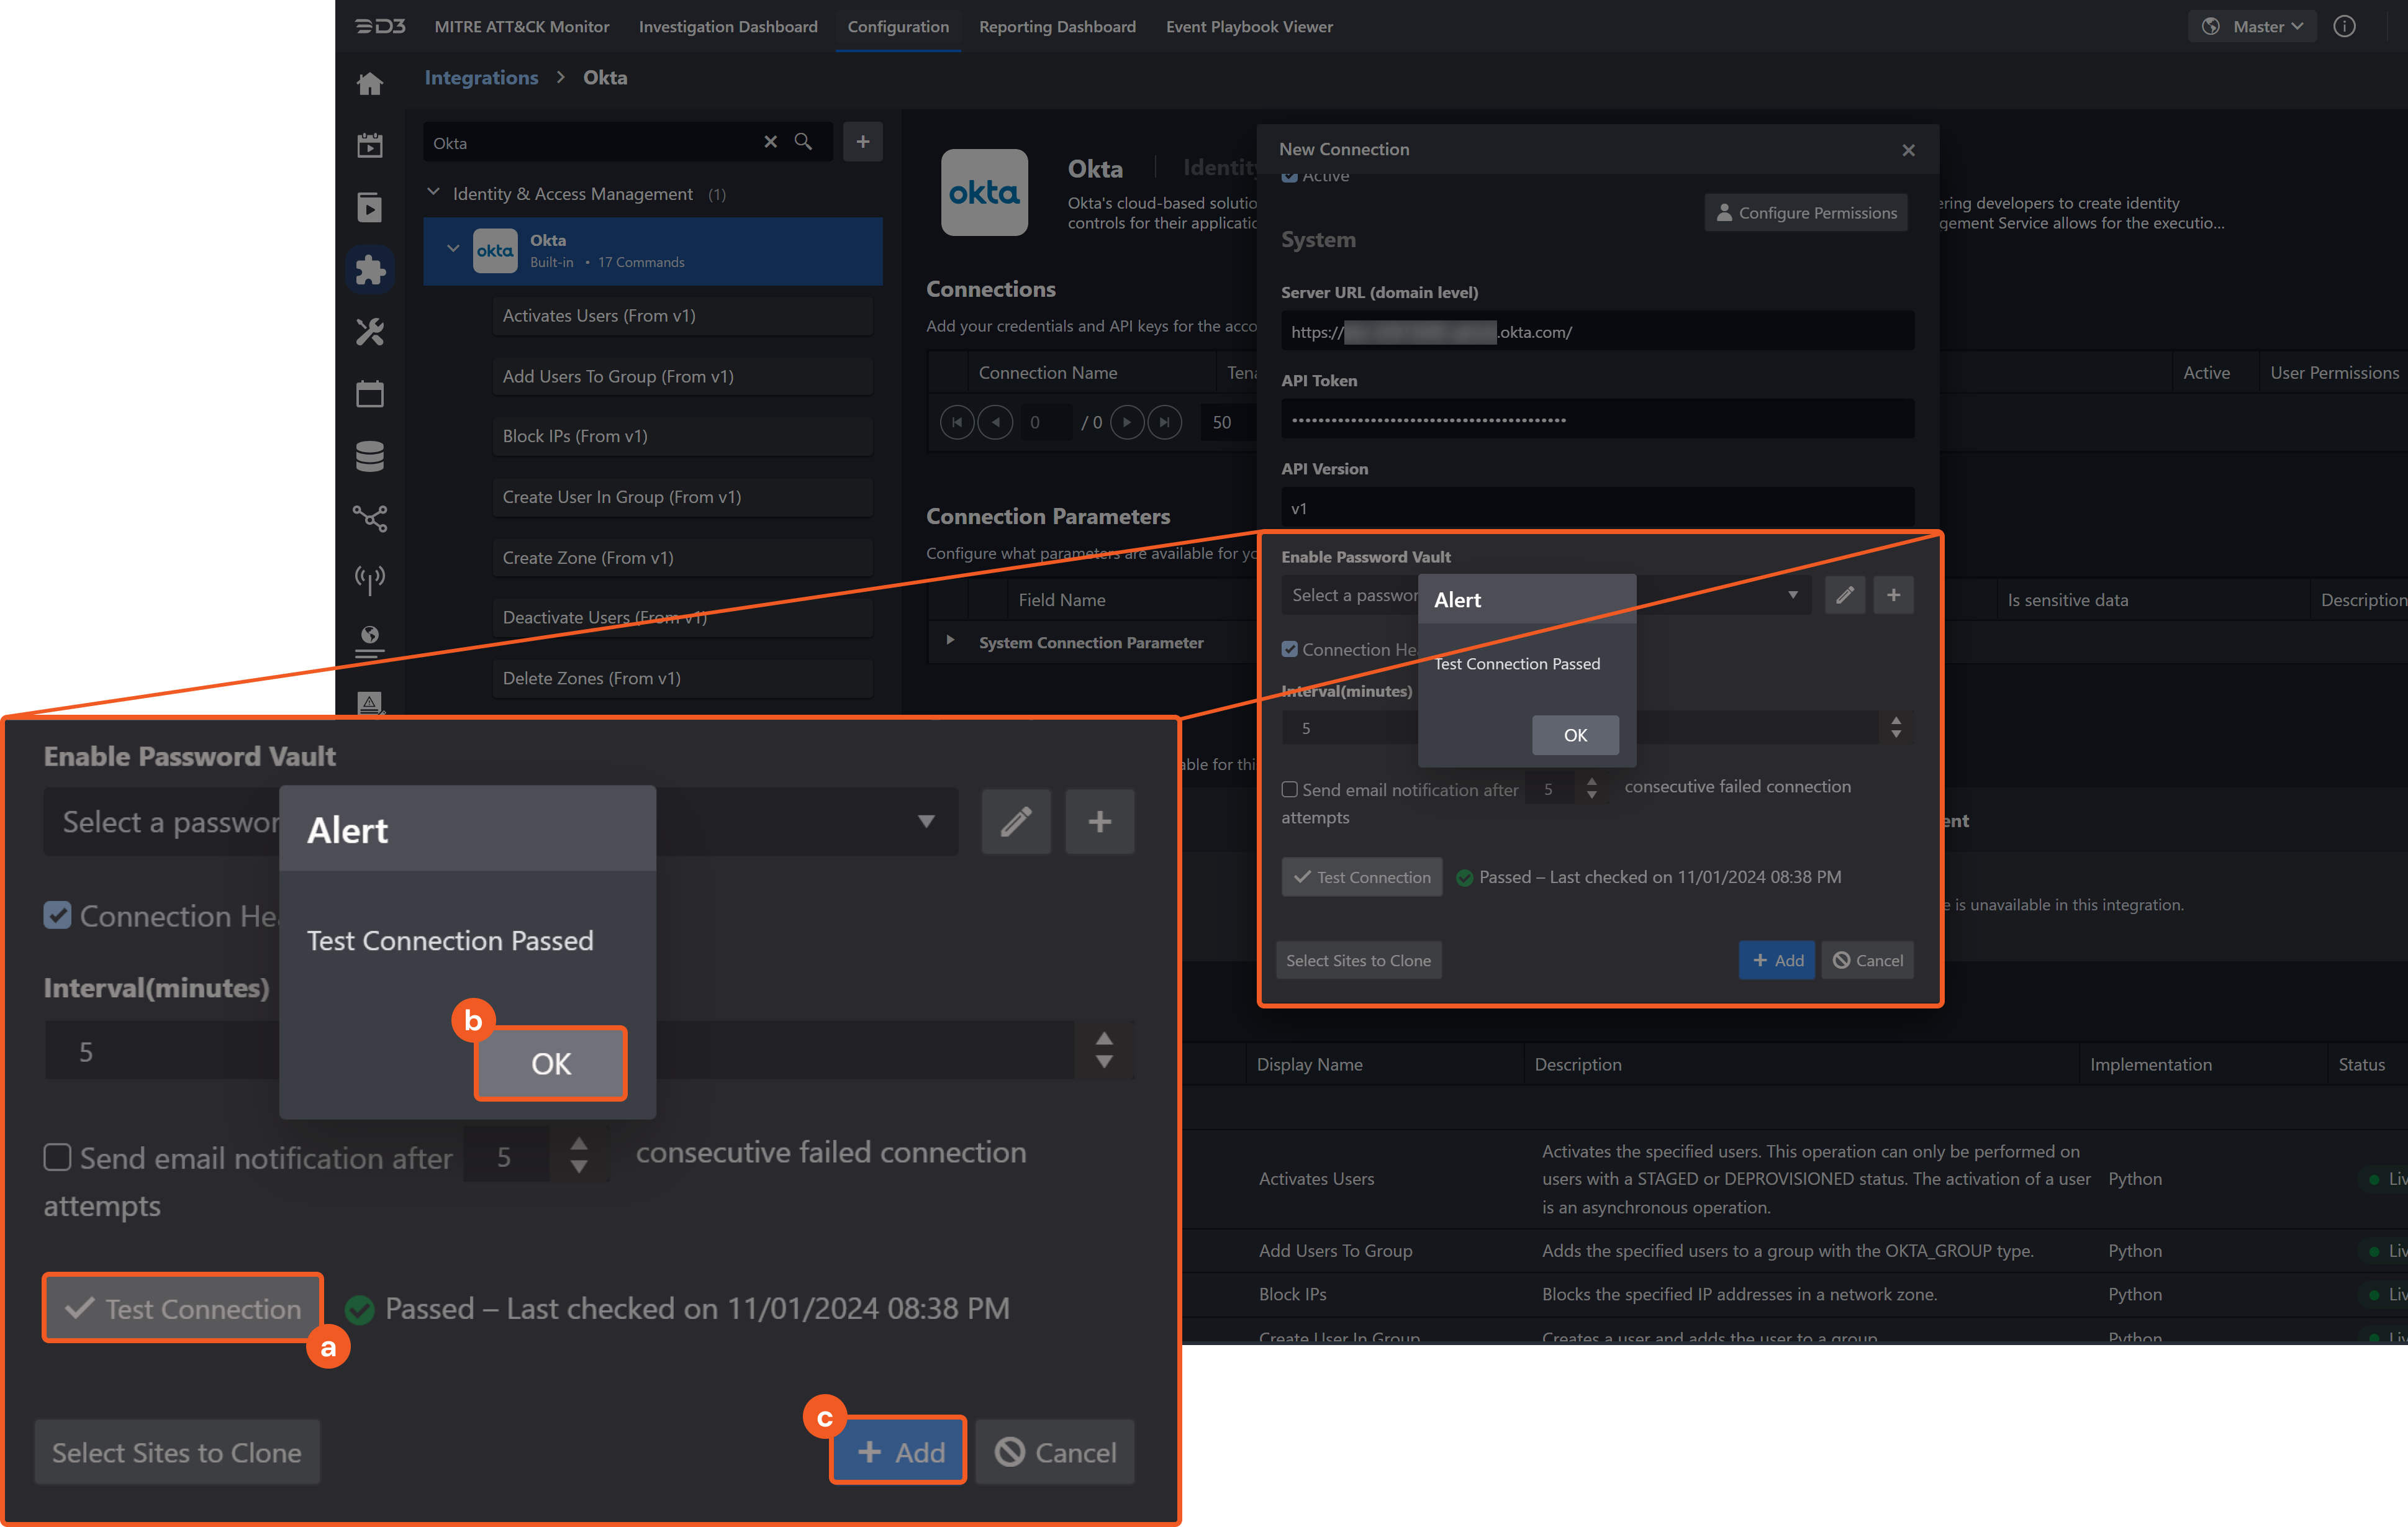Collapse Identity & Access Management category

coord(434,193)
